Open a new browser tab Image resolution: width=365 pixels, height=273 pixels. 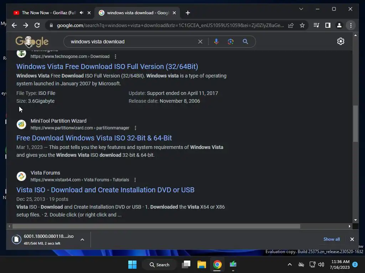pyautogui.click(x=188, y=13)
